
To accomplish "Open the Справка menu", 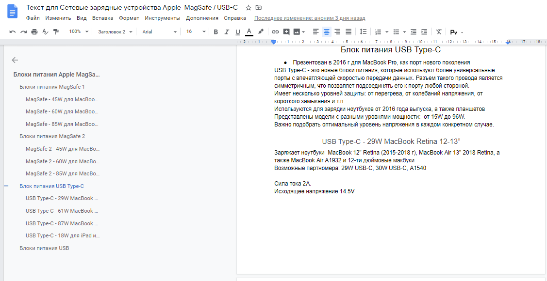I will tap(235, 18).
